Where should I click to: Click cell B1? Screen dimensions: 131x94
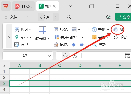click(40, 71)
